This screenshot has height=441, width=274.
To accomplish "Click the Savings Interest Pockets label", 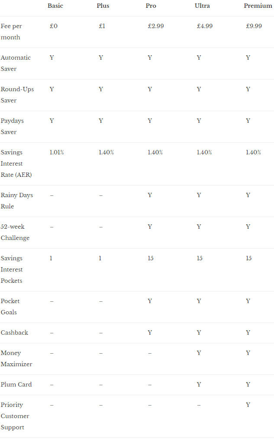I will [x=12, y=269].
